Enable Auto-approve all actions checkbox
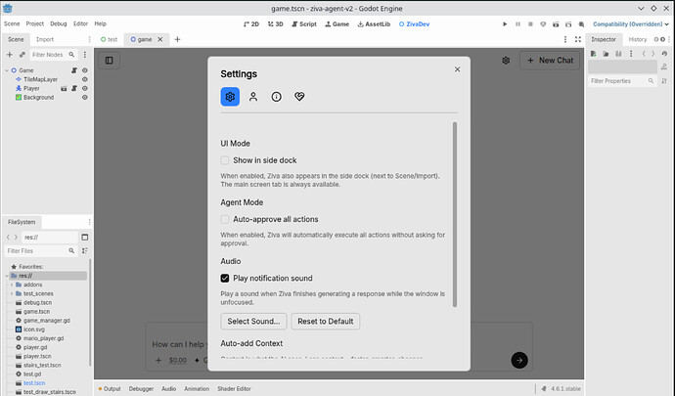This screenshot has height=396, width=675. (x=225, y=219)
